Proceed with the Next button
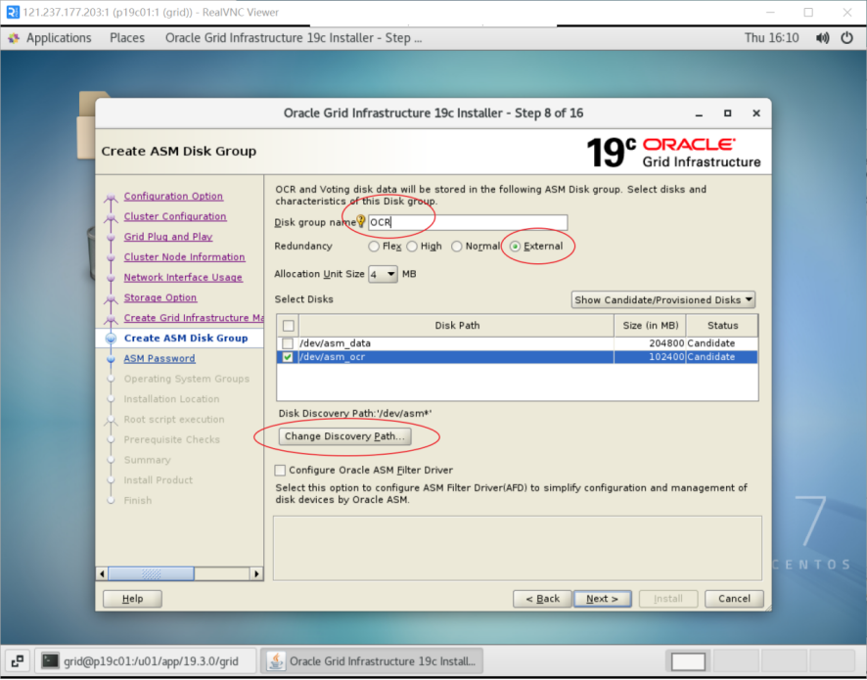 602,599
